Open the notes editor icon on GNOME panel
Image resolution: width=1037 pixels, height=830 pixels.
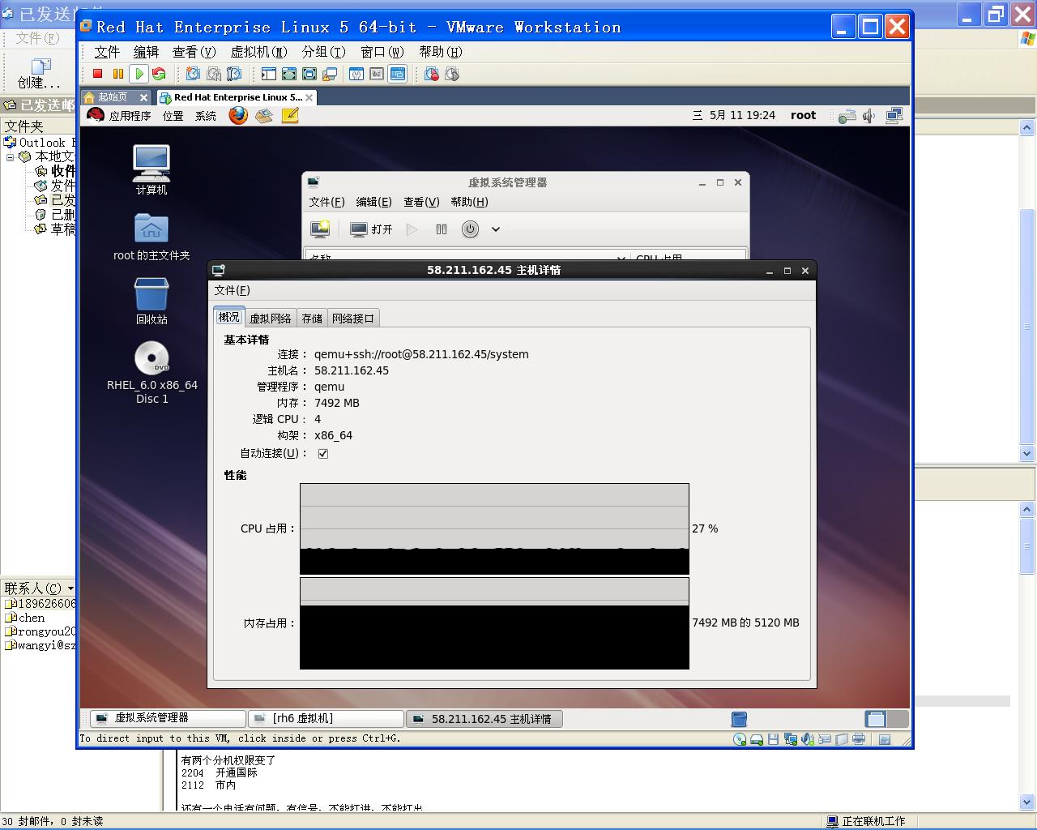pyautogui.click(x=290, y=116)
